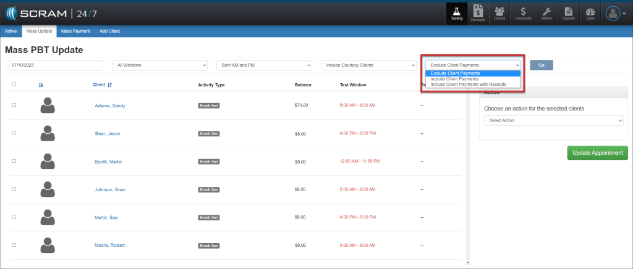
Task: Check the select-all checkbox in table header
Action: coord(14,85)
